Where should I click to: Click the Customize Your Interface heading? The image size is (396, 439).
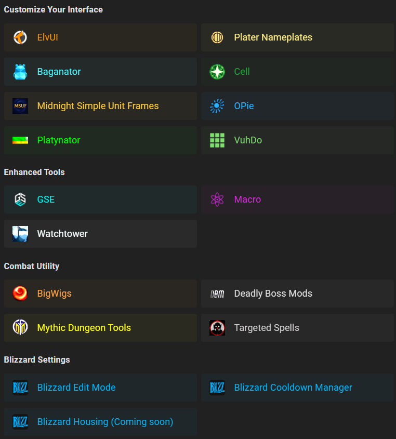pyautogui.click(x=53, y=9)
